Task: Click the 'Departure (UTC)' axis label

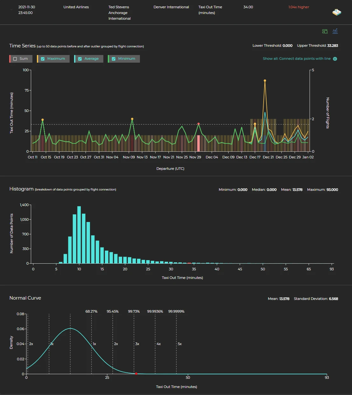Action: [x=170, y=169]
